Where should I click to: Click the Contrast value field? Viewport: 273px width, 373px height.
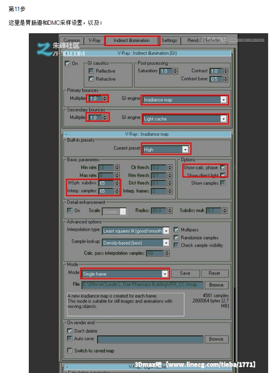tap(216, 71)
